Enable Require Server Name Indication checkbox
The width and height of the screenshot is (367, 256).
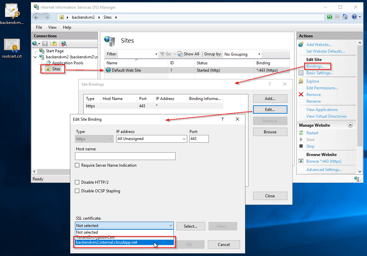[x=77, y=165]
